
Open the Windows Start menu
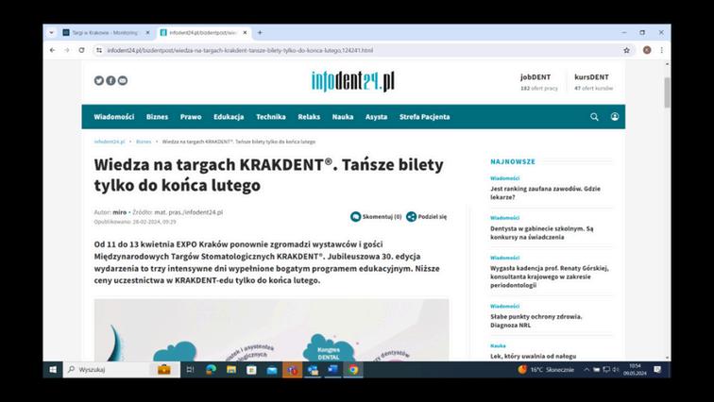pyautogui.click(x=53, y=370)
